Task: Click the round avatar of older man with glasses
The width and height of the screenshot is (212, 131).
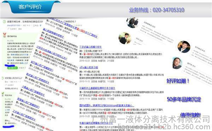Action: (177, 63)
